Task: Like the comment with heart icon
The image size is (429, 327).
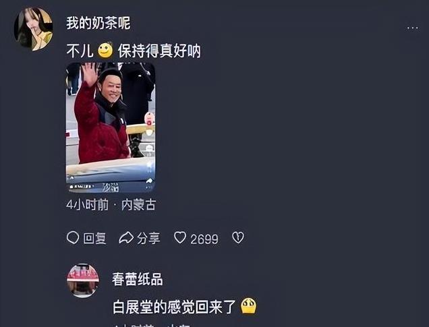Action: click(180, 237)
